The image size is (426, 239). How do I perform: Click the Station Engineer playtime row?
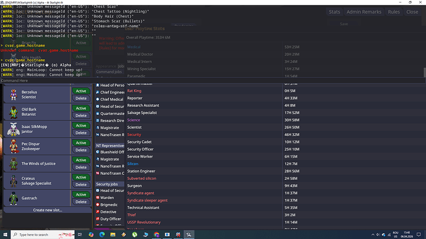tap(275, 171)
